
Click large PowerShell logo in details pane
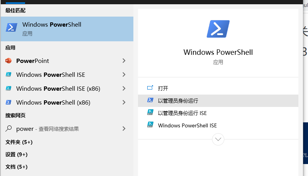(218, 29)
